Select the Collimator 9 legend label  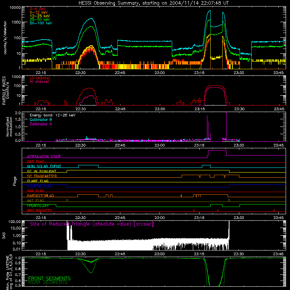[x=41, y=124]
